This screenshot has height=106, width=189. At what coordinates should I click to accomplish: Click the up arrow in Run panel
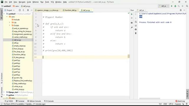[136, 14]
